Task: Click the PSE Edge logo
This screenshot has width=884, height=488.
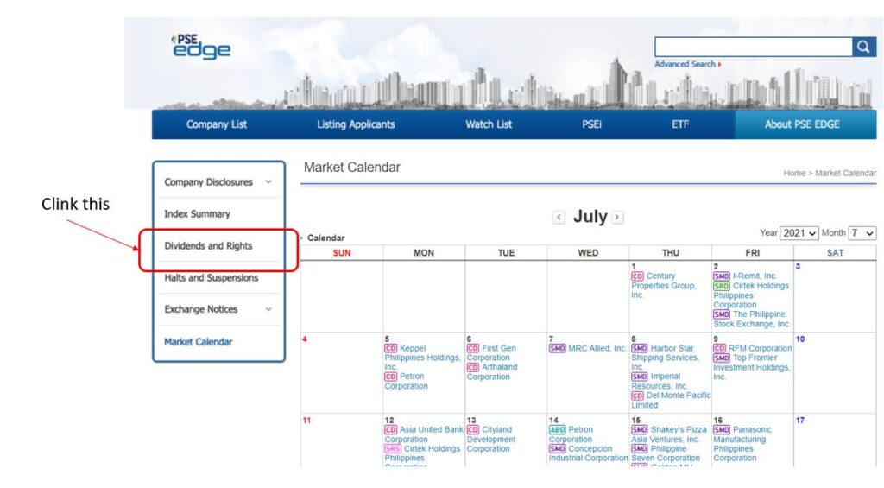Action: coord(200,47)
